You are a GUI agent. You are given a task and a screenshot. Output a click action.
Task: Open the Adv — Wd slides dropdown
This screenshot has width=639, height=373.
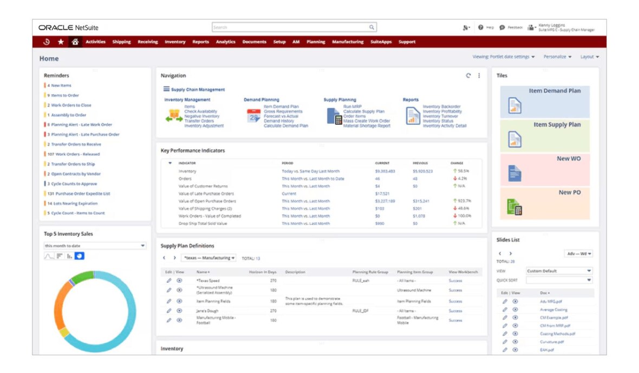pyautogui.click(x=579, y=254)
